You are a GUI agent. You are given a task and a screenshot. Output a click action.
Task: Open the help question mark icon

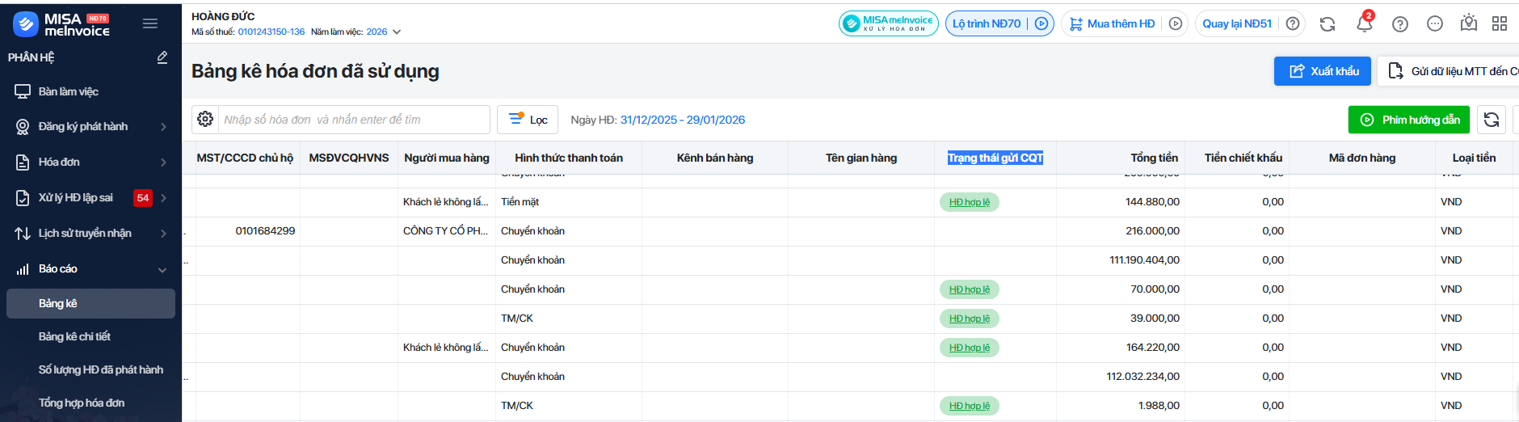coord(1400,24)
